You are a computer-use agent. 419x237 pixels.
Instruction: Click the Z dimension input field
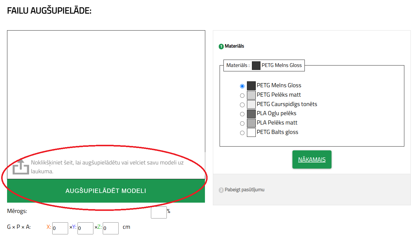(x=111, y=228)
